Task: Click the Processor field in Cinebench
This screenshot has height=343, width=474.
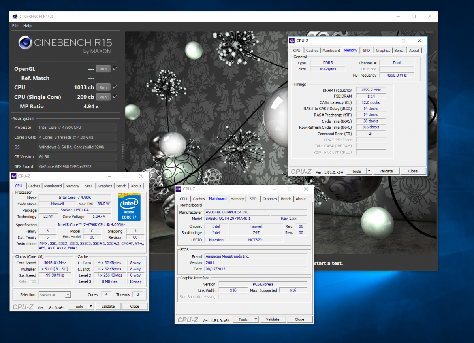Action: click(x=77, y=128)
